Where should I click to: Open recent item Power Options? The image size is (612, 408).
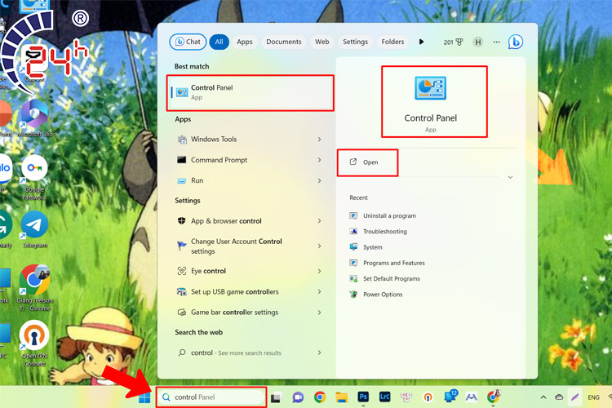[376, 295]
